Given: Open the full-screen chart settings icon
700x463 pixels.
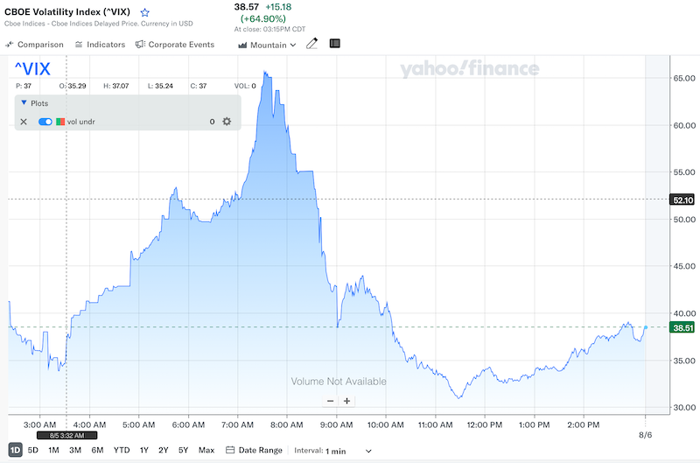Looking at the screenshot, I should pos(335,43).
